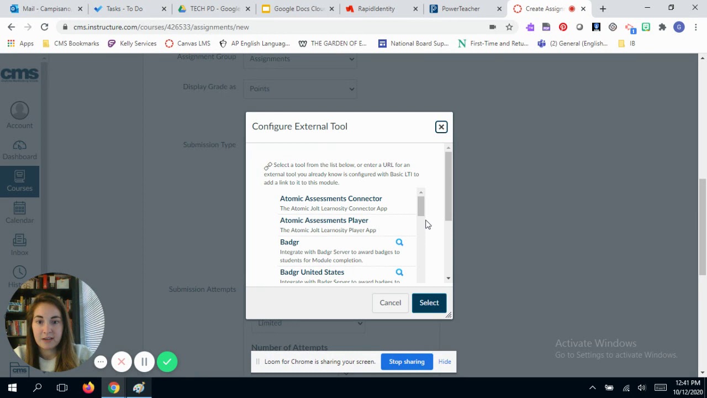The image size is (707, 398).
Task: Open First-Time and Retu... bookmark
Action: coord(493,44)
